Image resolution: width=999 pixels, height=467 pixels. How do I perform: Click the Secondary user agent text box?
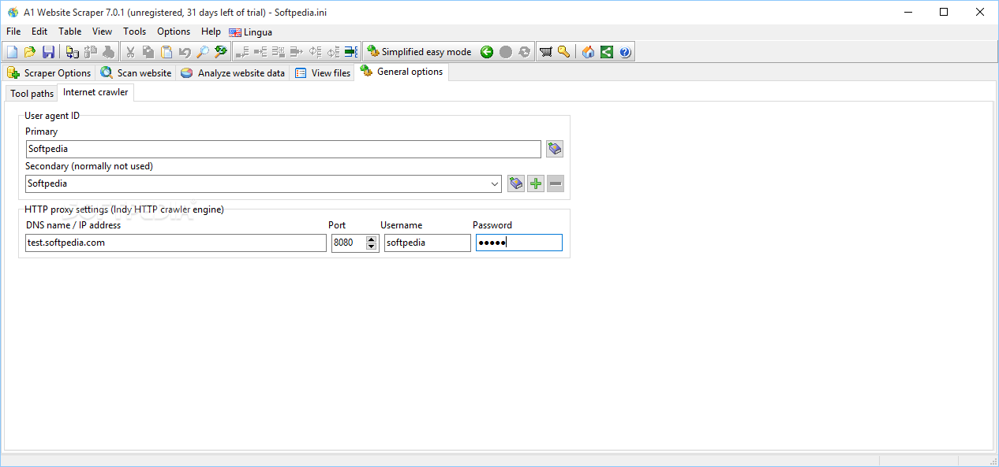(x=256, y=183)
